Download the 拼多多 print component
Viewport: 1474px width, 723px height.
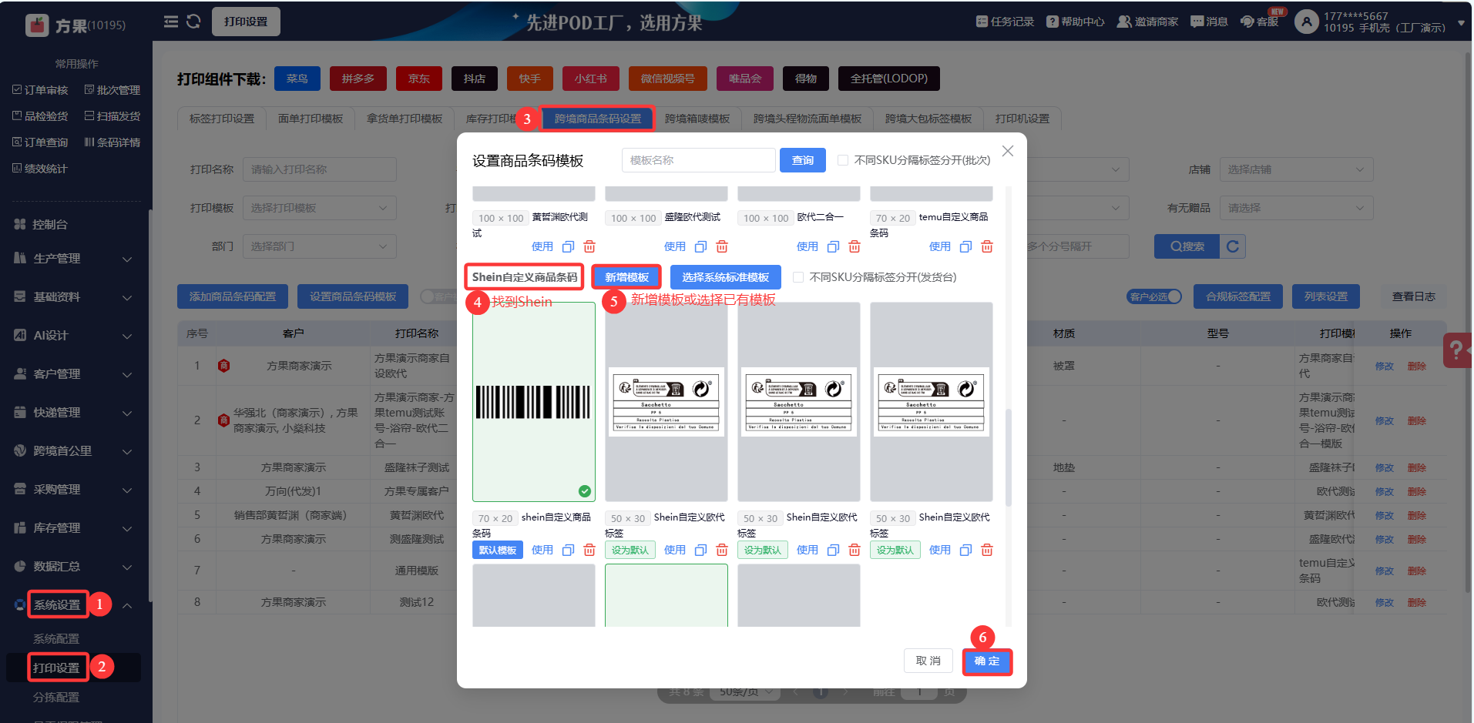358,79
